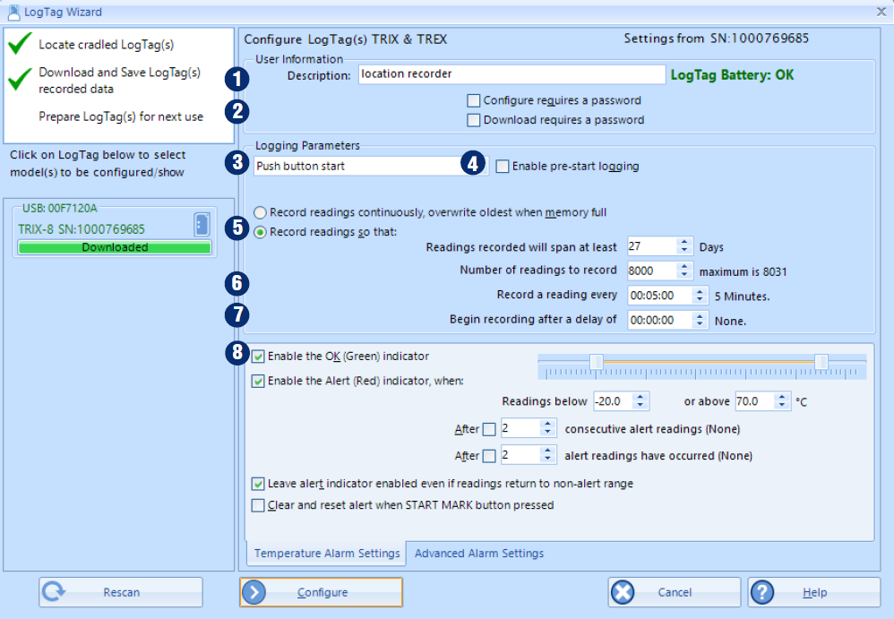
Task: Increase the Record a reading every interval
Action: click(700, 291)
